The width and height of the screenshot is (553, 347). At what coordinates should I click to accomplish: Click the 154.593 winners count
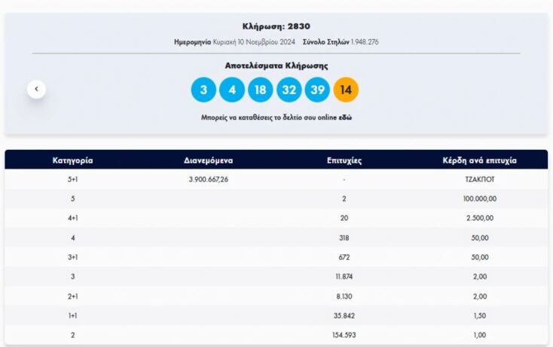345,336
